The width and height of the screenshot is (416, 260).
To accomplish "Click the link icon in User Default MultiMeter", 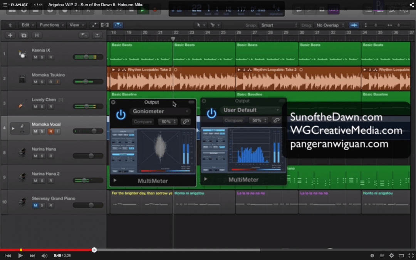I will (277, 121).
